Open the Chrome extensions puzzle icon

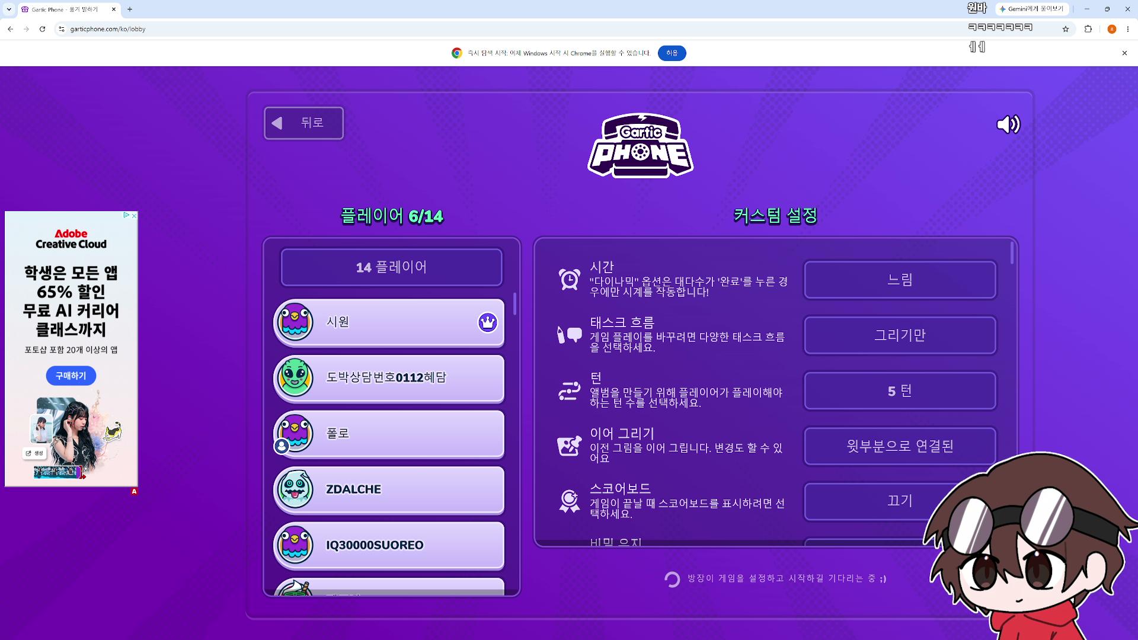coord(1088,29)
